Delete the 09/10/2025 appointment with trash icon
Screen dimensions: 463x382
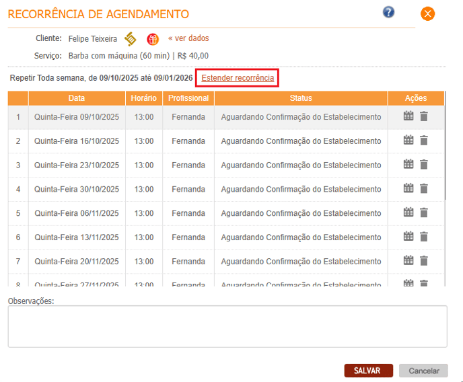(x=424, y=116)
